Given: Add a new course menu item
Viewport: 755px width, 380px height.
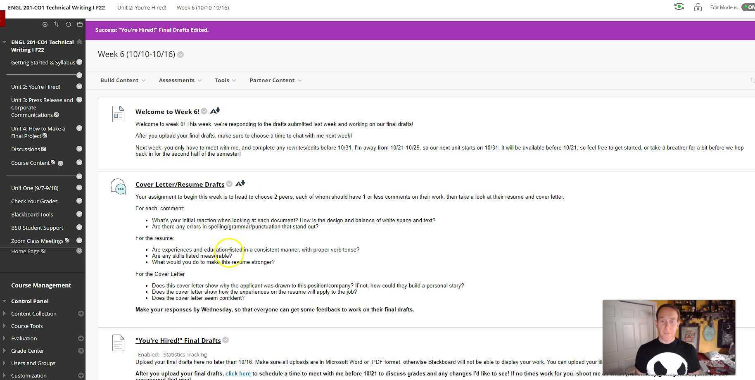Looking at the screenshot, I should [45, 24].
